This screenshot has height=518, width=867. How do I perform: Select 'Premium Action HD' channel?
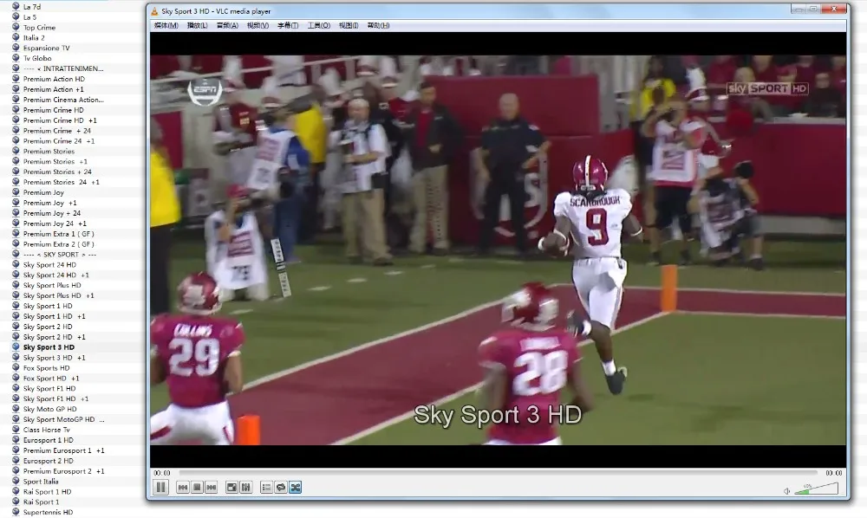54,79
